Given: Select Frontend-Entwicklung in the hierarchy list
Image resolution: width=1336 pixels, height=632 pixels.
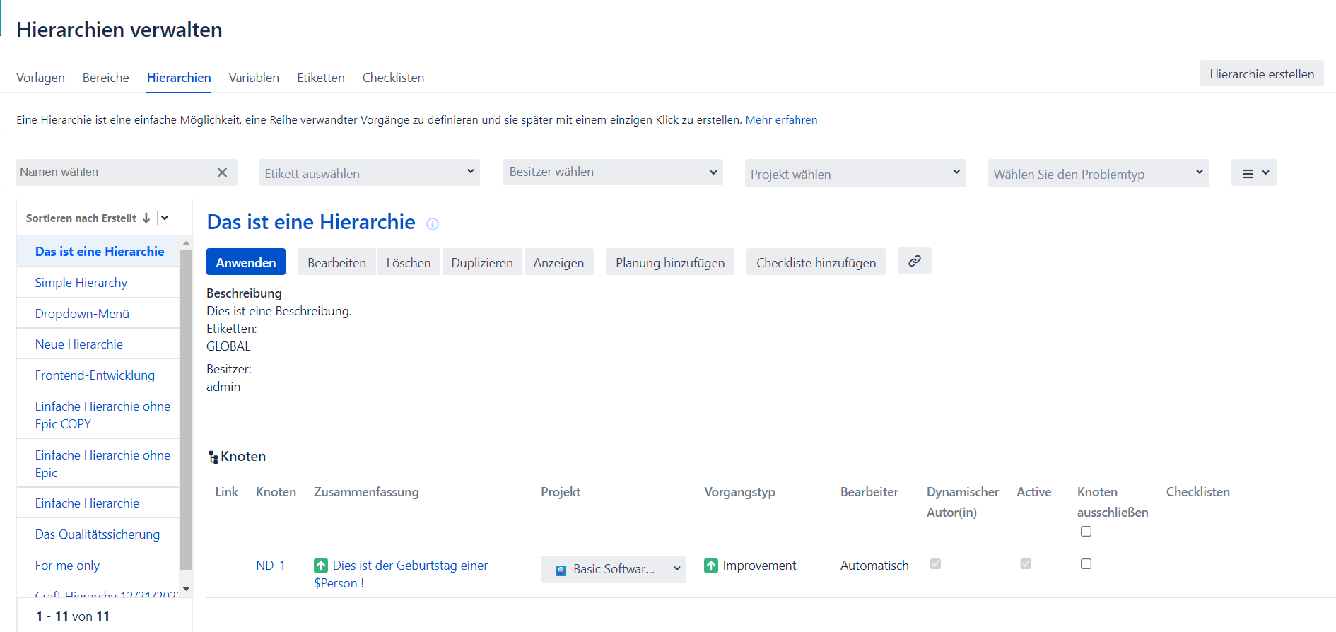Looking at the screenshot, I should (95, 375).
